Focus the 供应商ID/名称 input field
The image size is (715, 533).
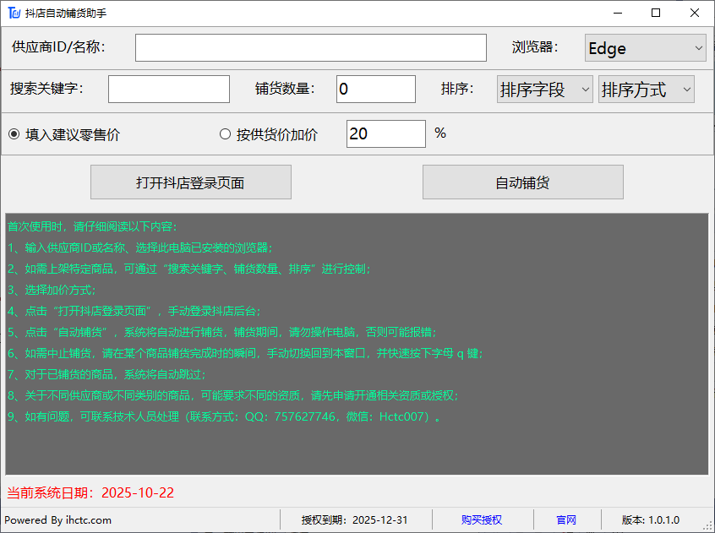click(310, 48)
